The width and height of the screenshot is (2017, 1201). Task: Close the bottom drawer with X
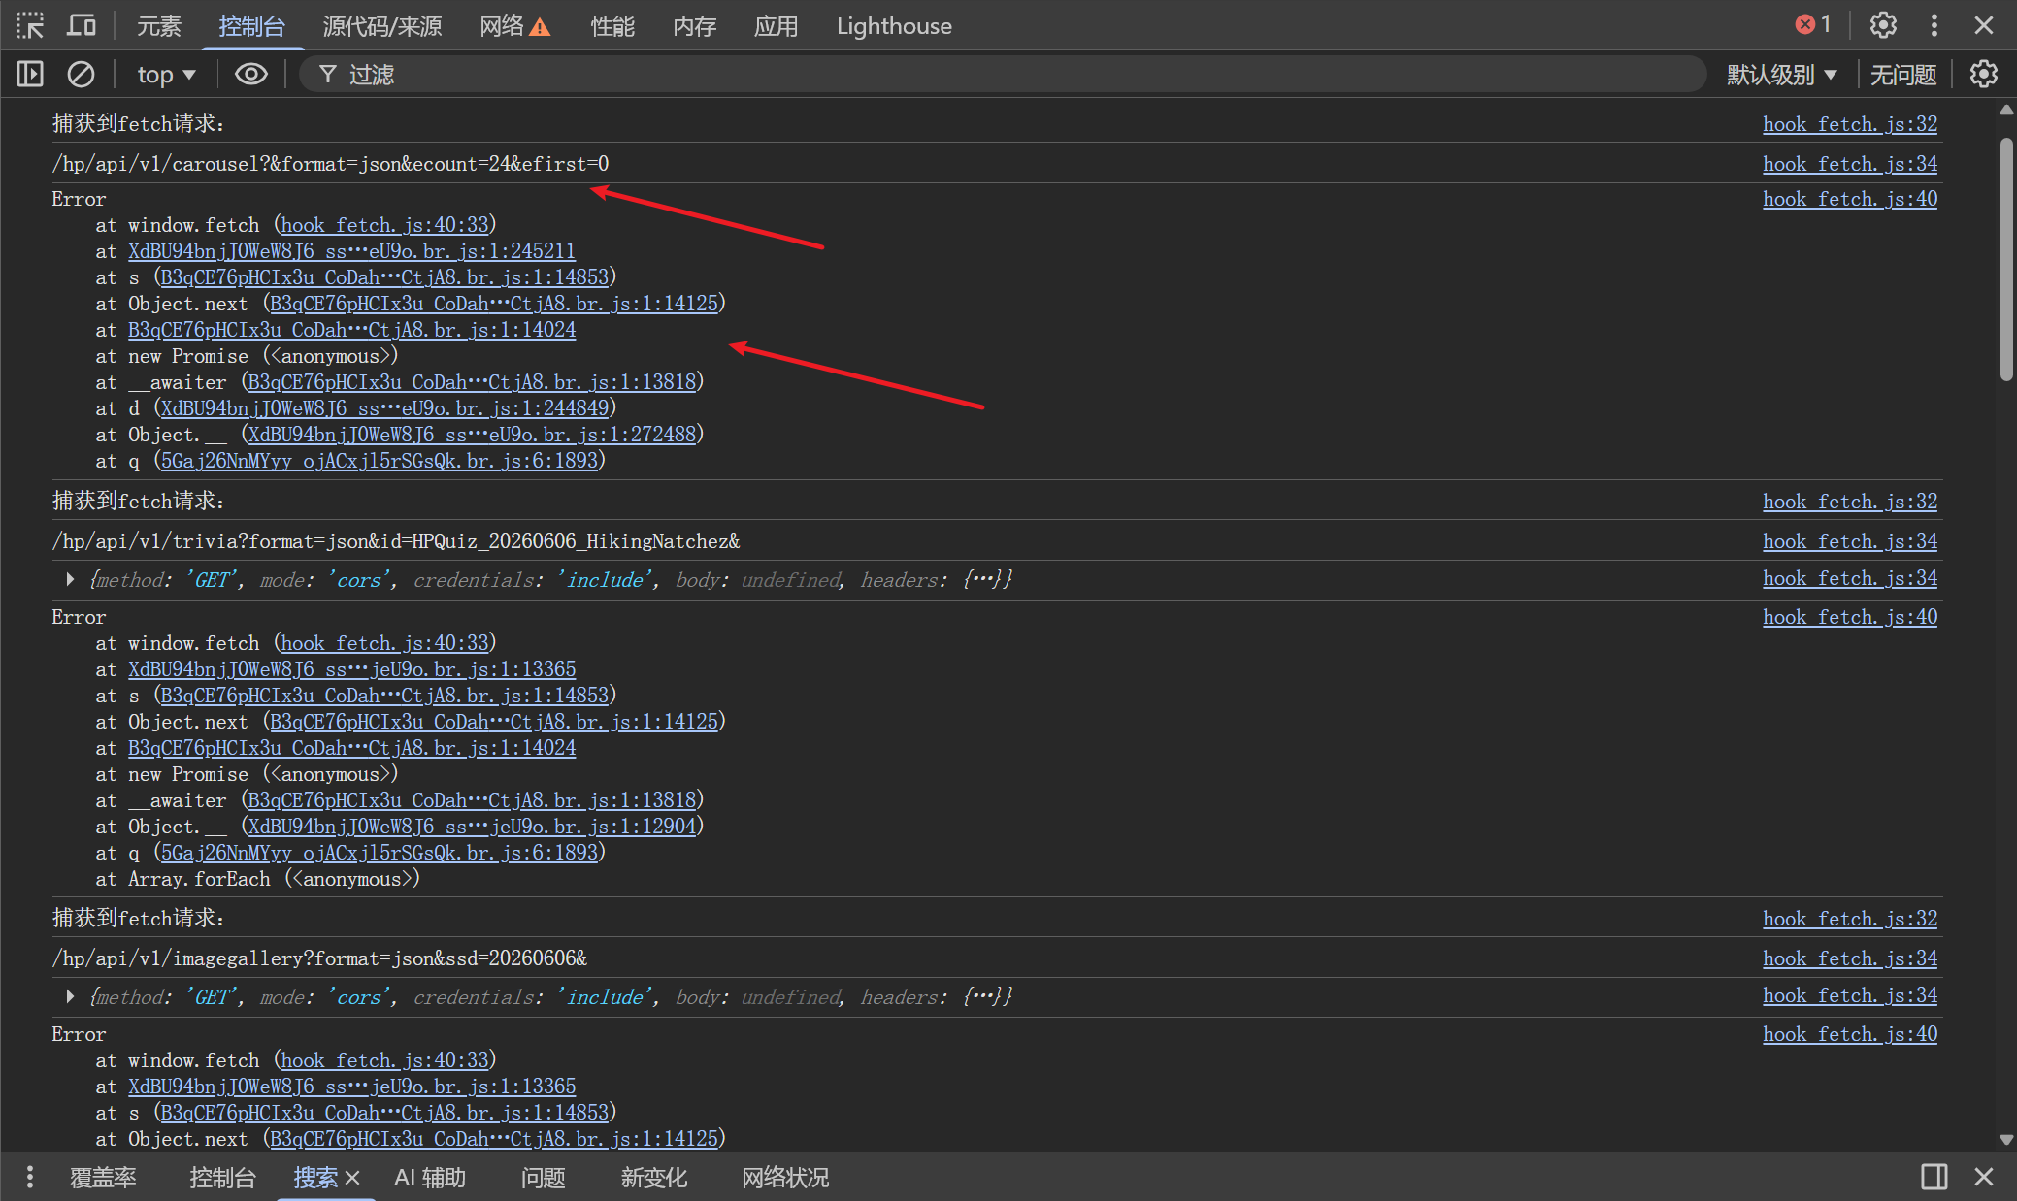tap(1984, 1177)
